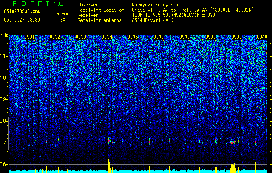This screenshot has width=272, height=173.
Task: Click the 0.9 kHz axis label
Action: click(3, 99)
